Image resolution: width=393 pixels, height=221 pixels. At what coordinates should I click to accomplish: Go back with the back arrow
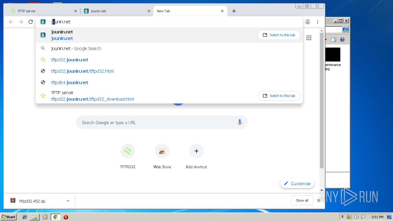pyautogui.click(x=11, y=22)
